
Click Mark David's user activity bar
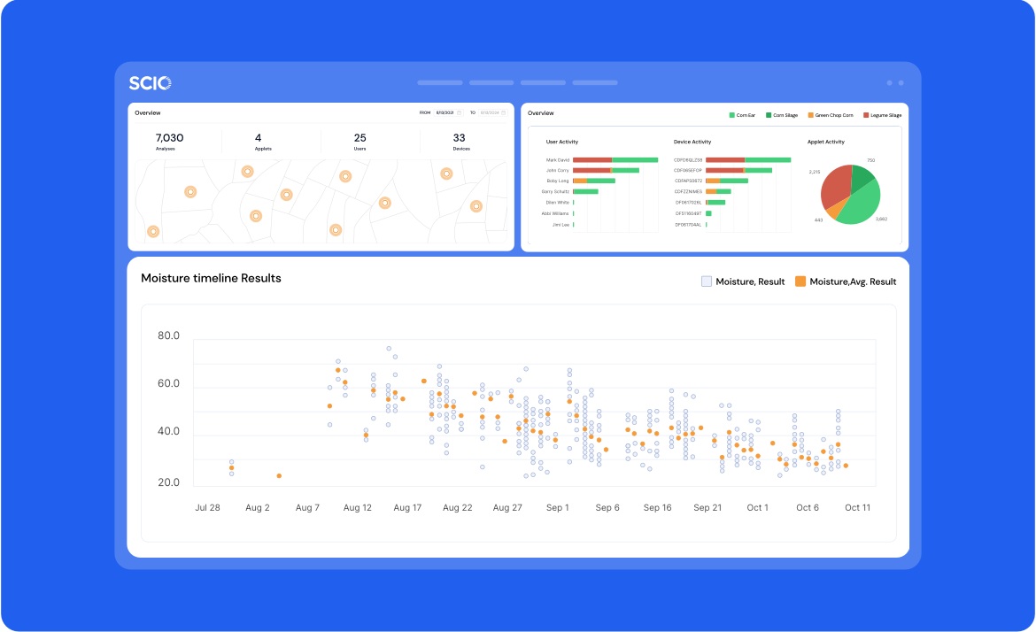615,160
